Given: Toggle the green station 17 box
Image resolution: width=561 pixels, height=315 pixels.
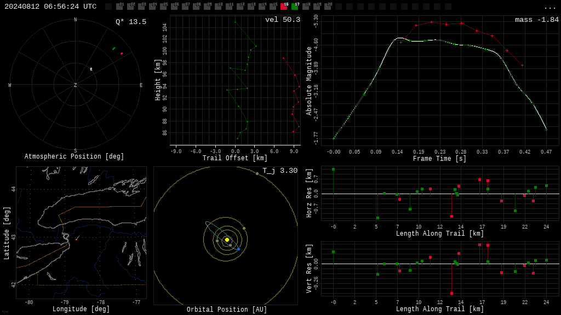Looking at the screenshot, I should click(x=295, y=6).
